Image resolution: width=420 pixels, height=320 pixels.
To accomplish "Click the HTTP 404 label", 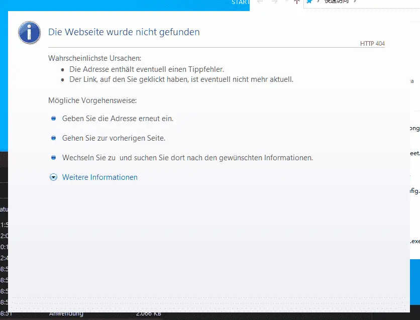I will point(372,44).
